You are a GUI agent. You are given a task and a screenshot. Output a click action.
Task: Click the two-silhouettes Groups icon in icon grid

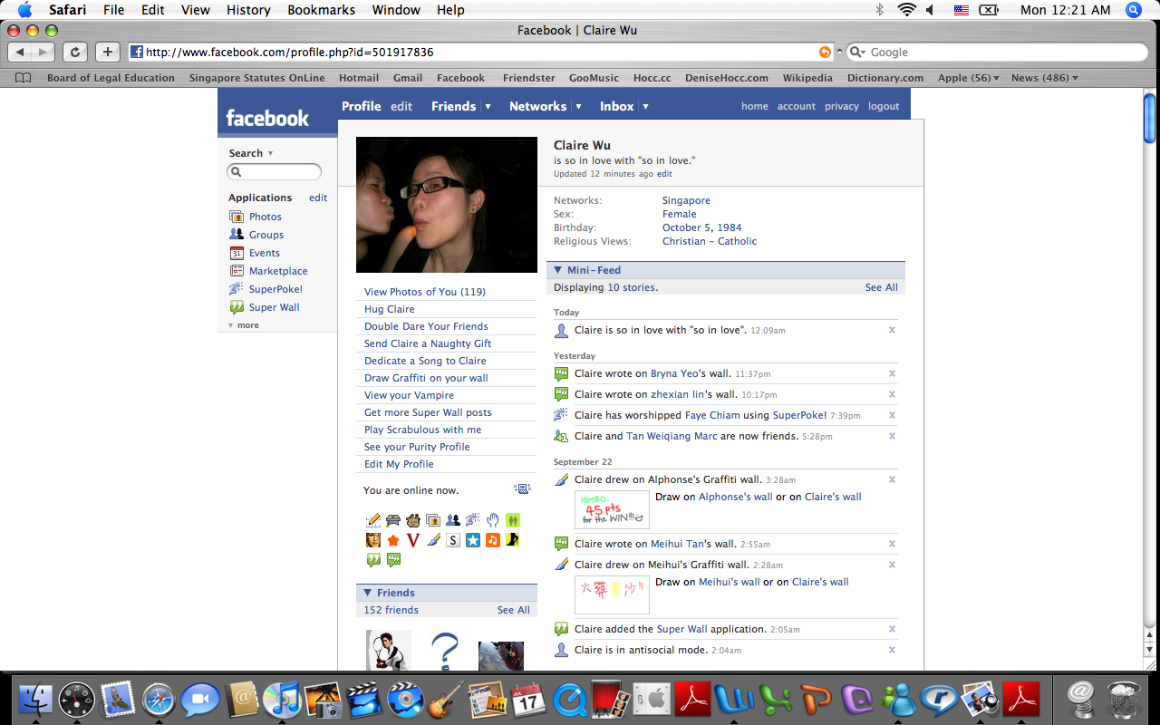[x=453, y=520]
